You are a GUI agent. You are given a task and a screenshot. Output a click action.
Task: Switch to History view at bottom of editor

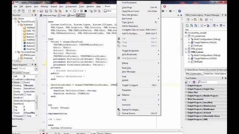pyautogui.click(x=108, y=133)
